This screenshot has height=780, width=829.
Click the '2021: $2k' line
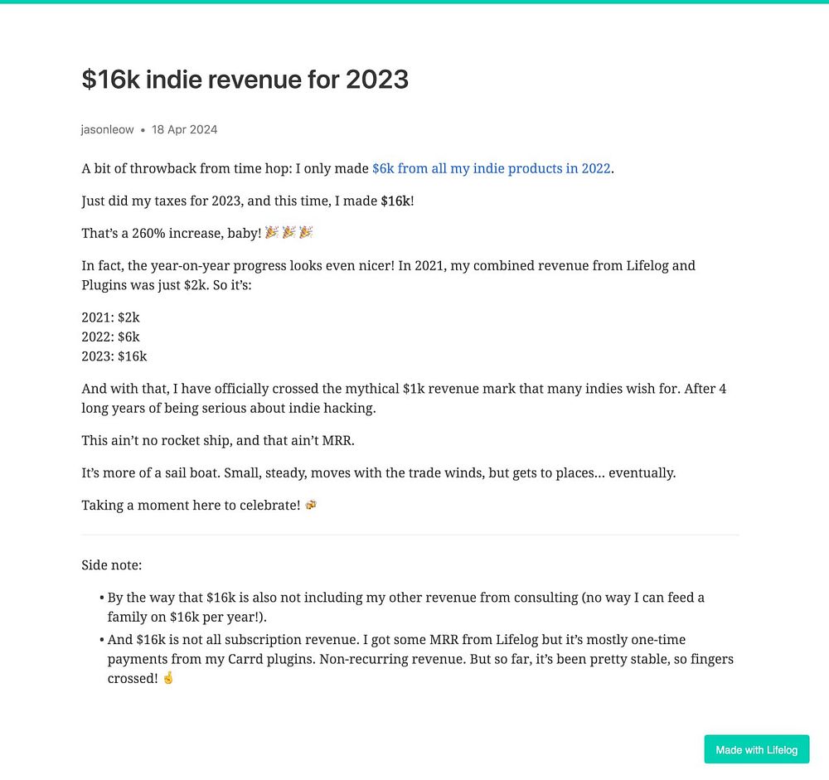(110, 317)
